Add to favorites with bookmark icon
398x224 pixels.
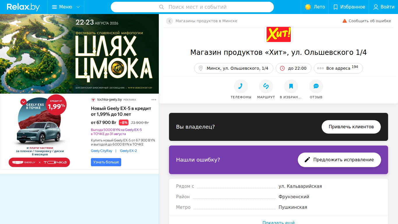coord(291,86)
